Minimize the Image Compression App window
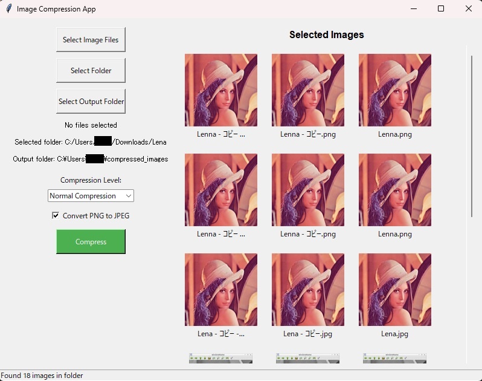 point(414,8)
